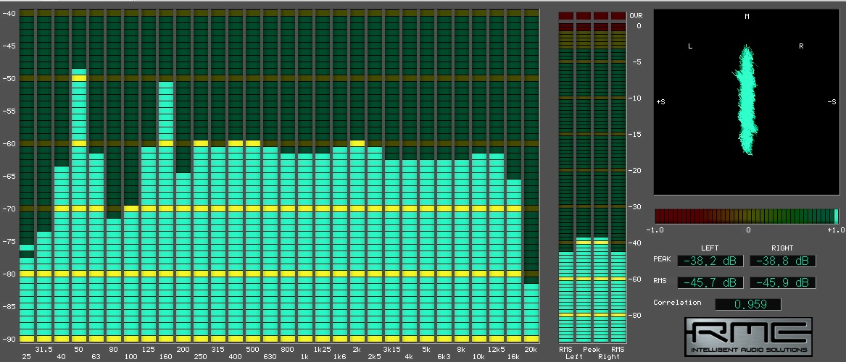Click the right RMS readout of -45.9 dB

tap(782, 282)
